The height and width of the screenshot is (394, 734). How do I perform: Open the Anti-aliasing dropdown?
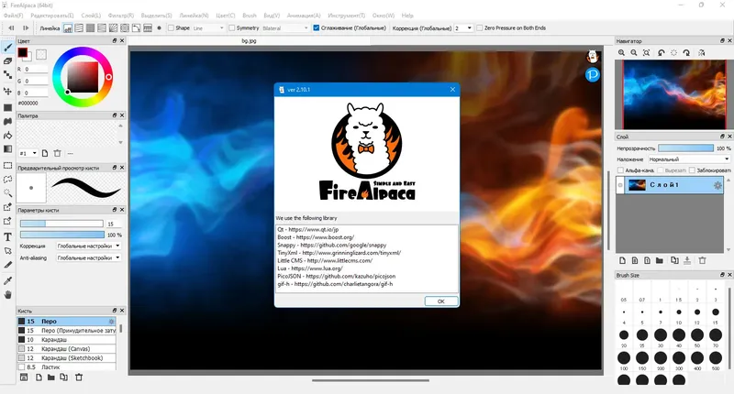[88, 257]
